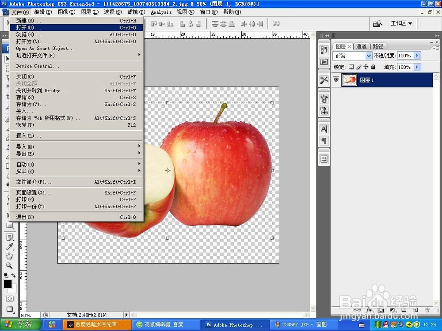Open status bar info arrow menu

(126, 315)
